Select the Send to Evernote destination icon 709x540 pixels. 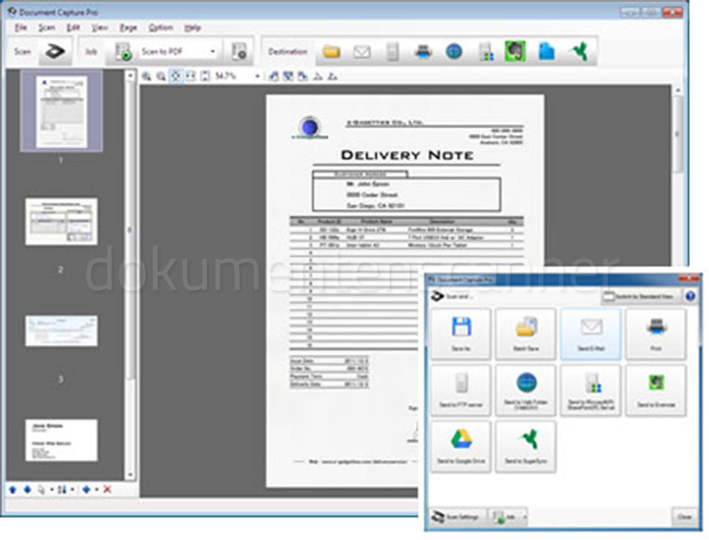tap(657, 390)
